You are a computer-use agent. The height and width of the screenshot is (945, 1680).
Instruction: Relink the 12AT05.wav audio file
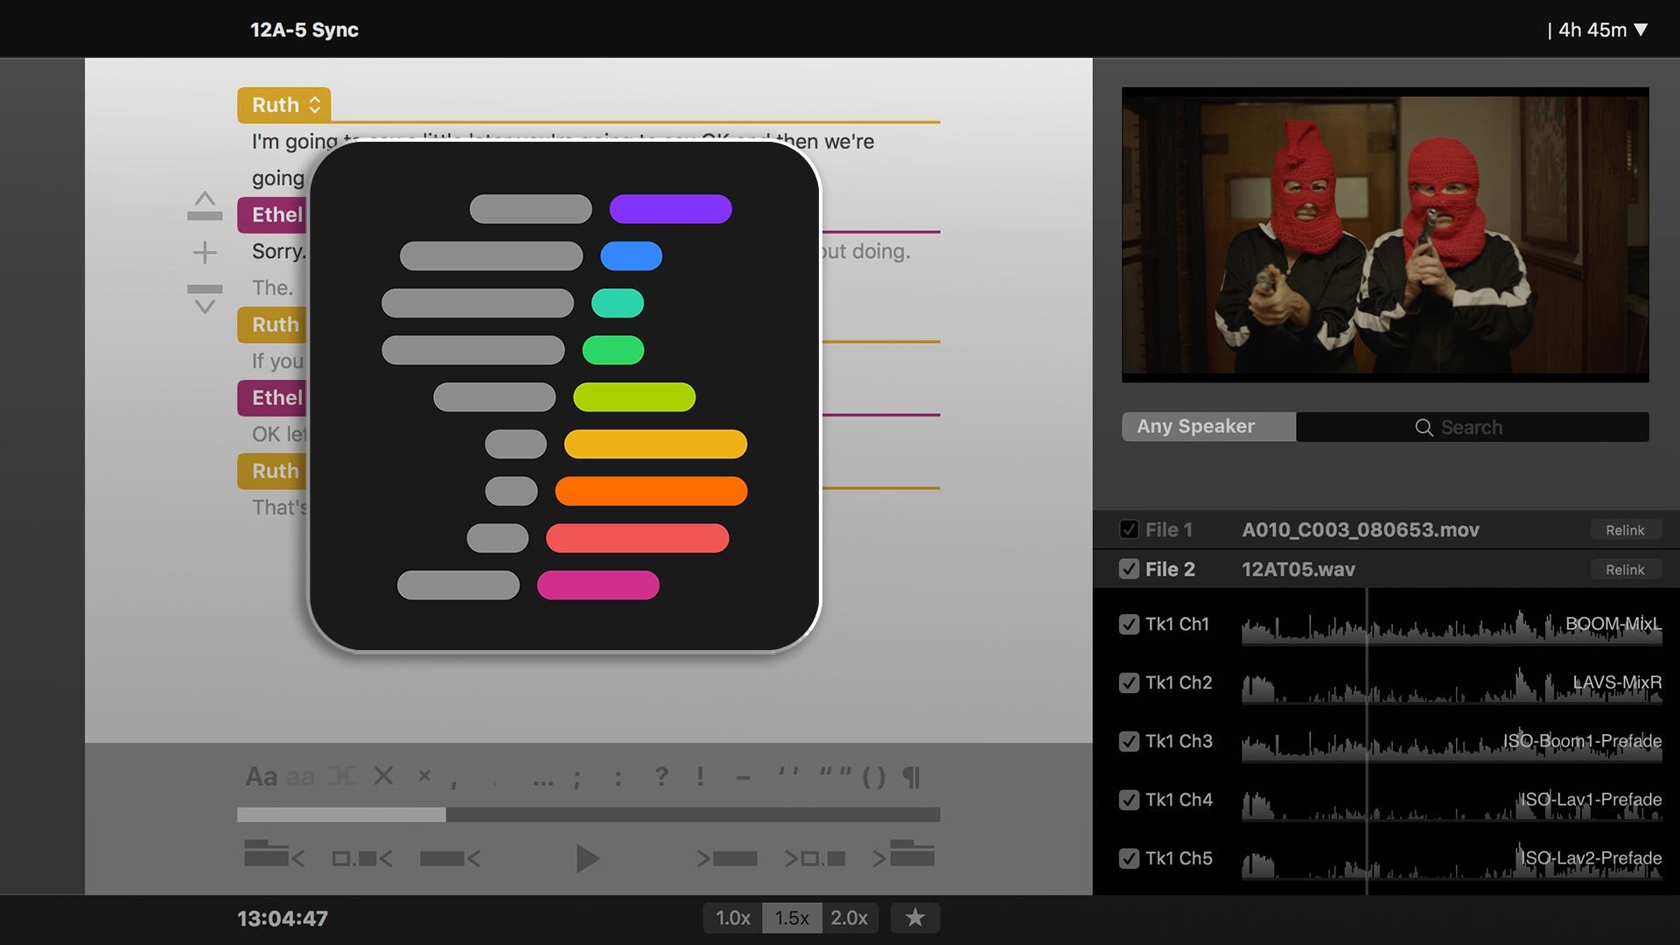[x=1625, y=569]
